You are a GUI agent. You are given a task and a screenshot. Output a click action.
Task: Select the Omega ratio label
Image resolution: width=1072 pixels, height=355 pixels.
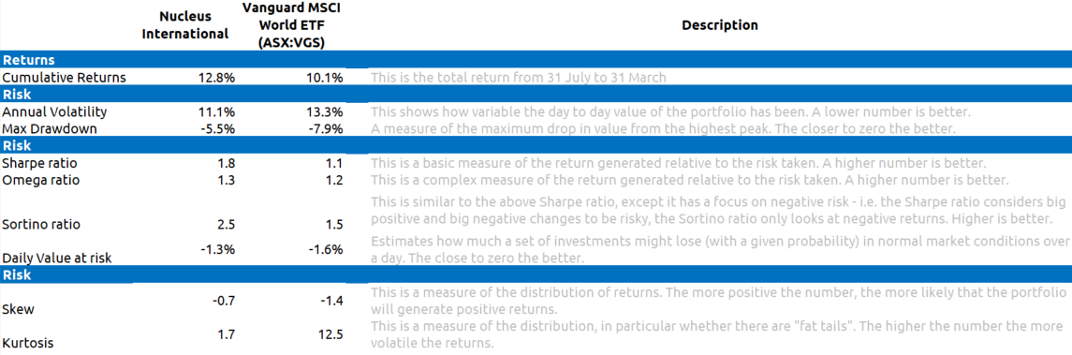point(41,181)
